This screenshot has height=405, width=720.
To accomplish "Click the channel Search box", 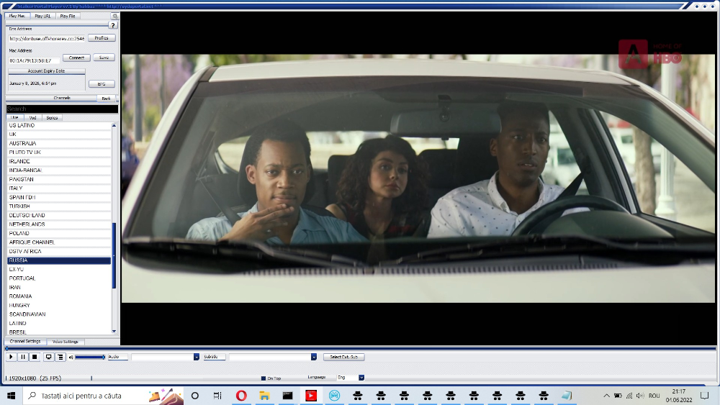I will point(62,109).
